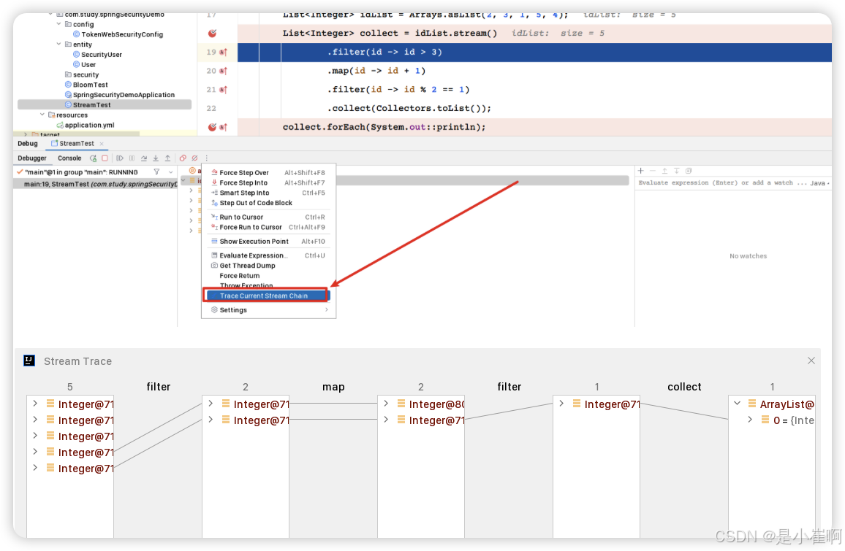
Task: Toggle breakpoint on line 18
Action: pos(212,34)
